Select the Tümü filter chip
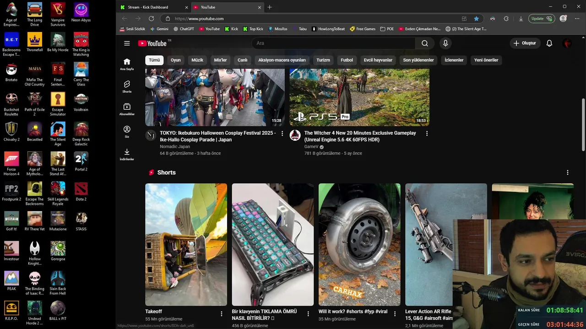Screen dimensions: 586x329 click(x=154, y=60)
